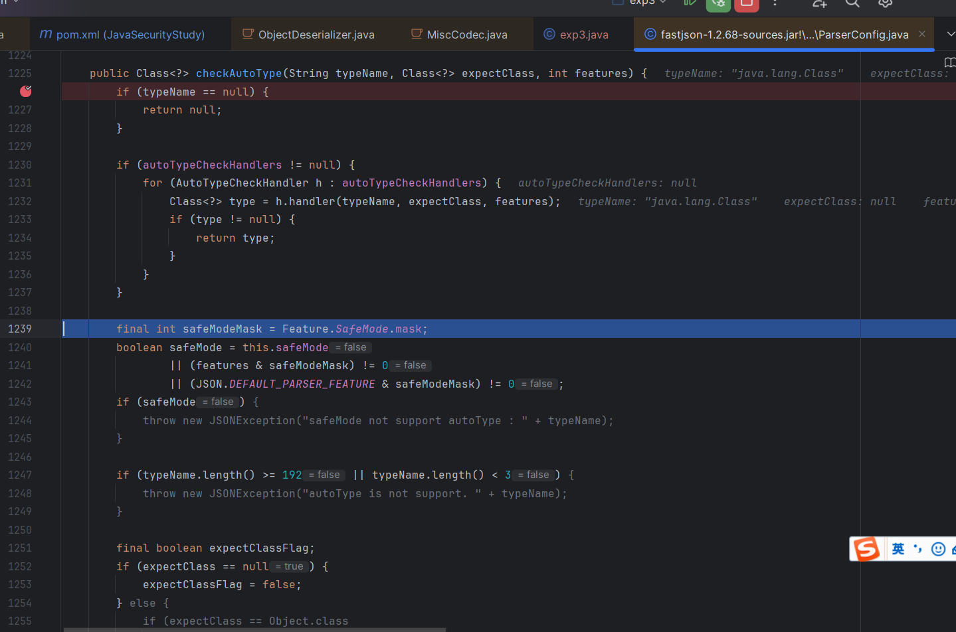This screenshot has width=956, height=632.
Task: Click inline hint expectClass: null on line 1232
Action: [840, 201]
